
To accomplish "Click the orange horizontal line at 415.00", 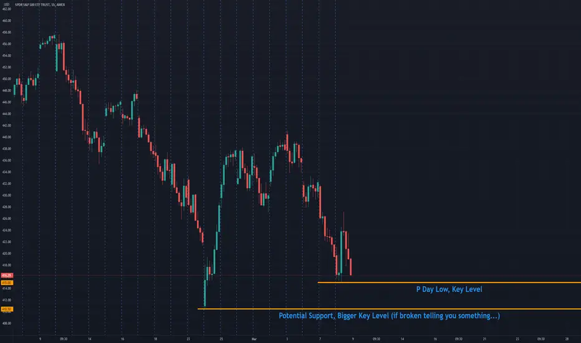I will [449, 283].
